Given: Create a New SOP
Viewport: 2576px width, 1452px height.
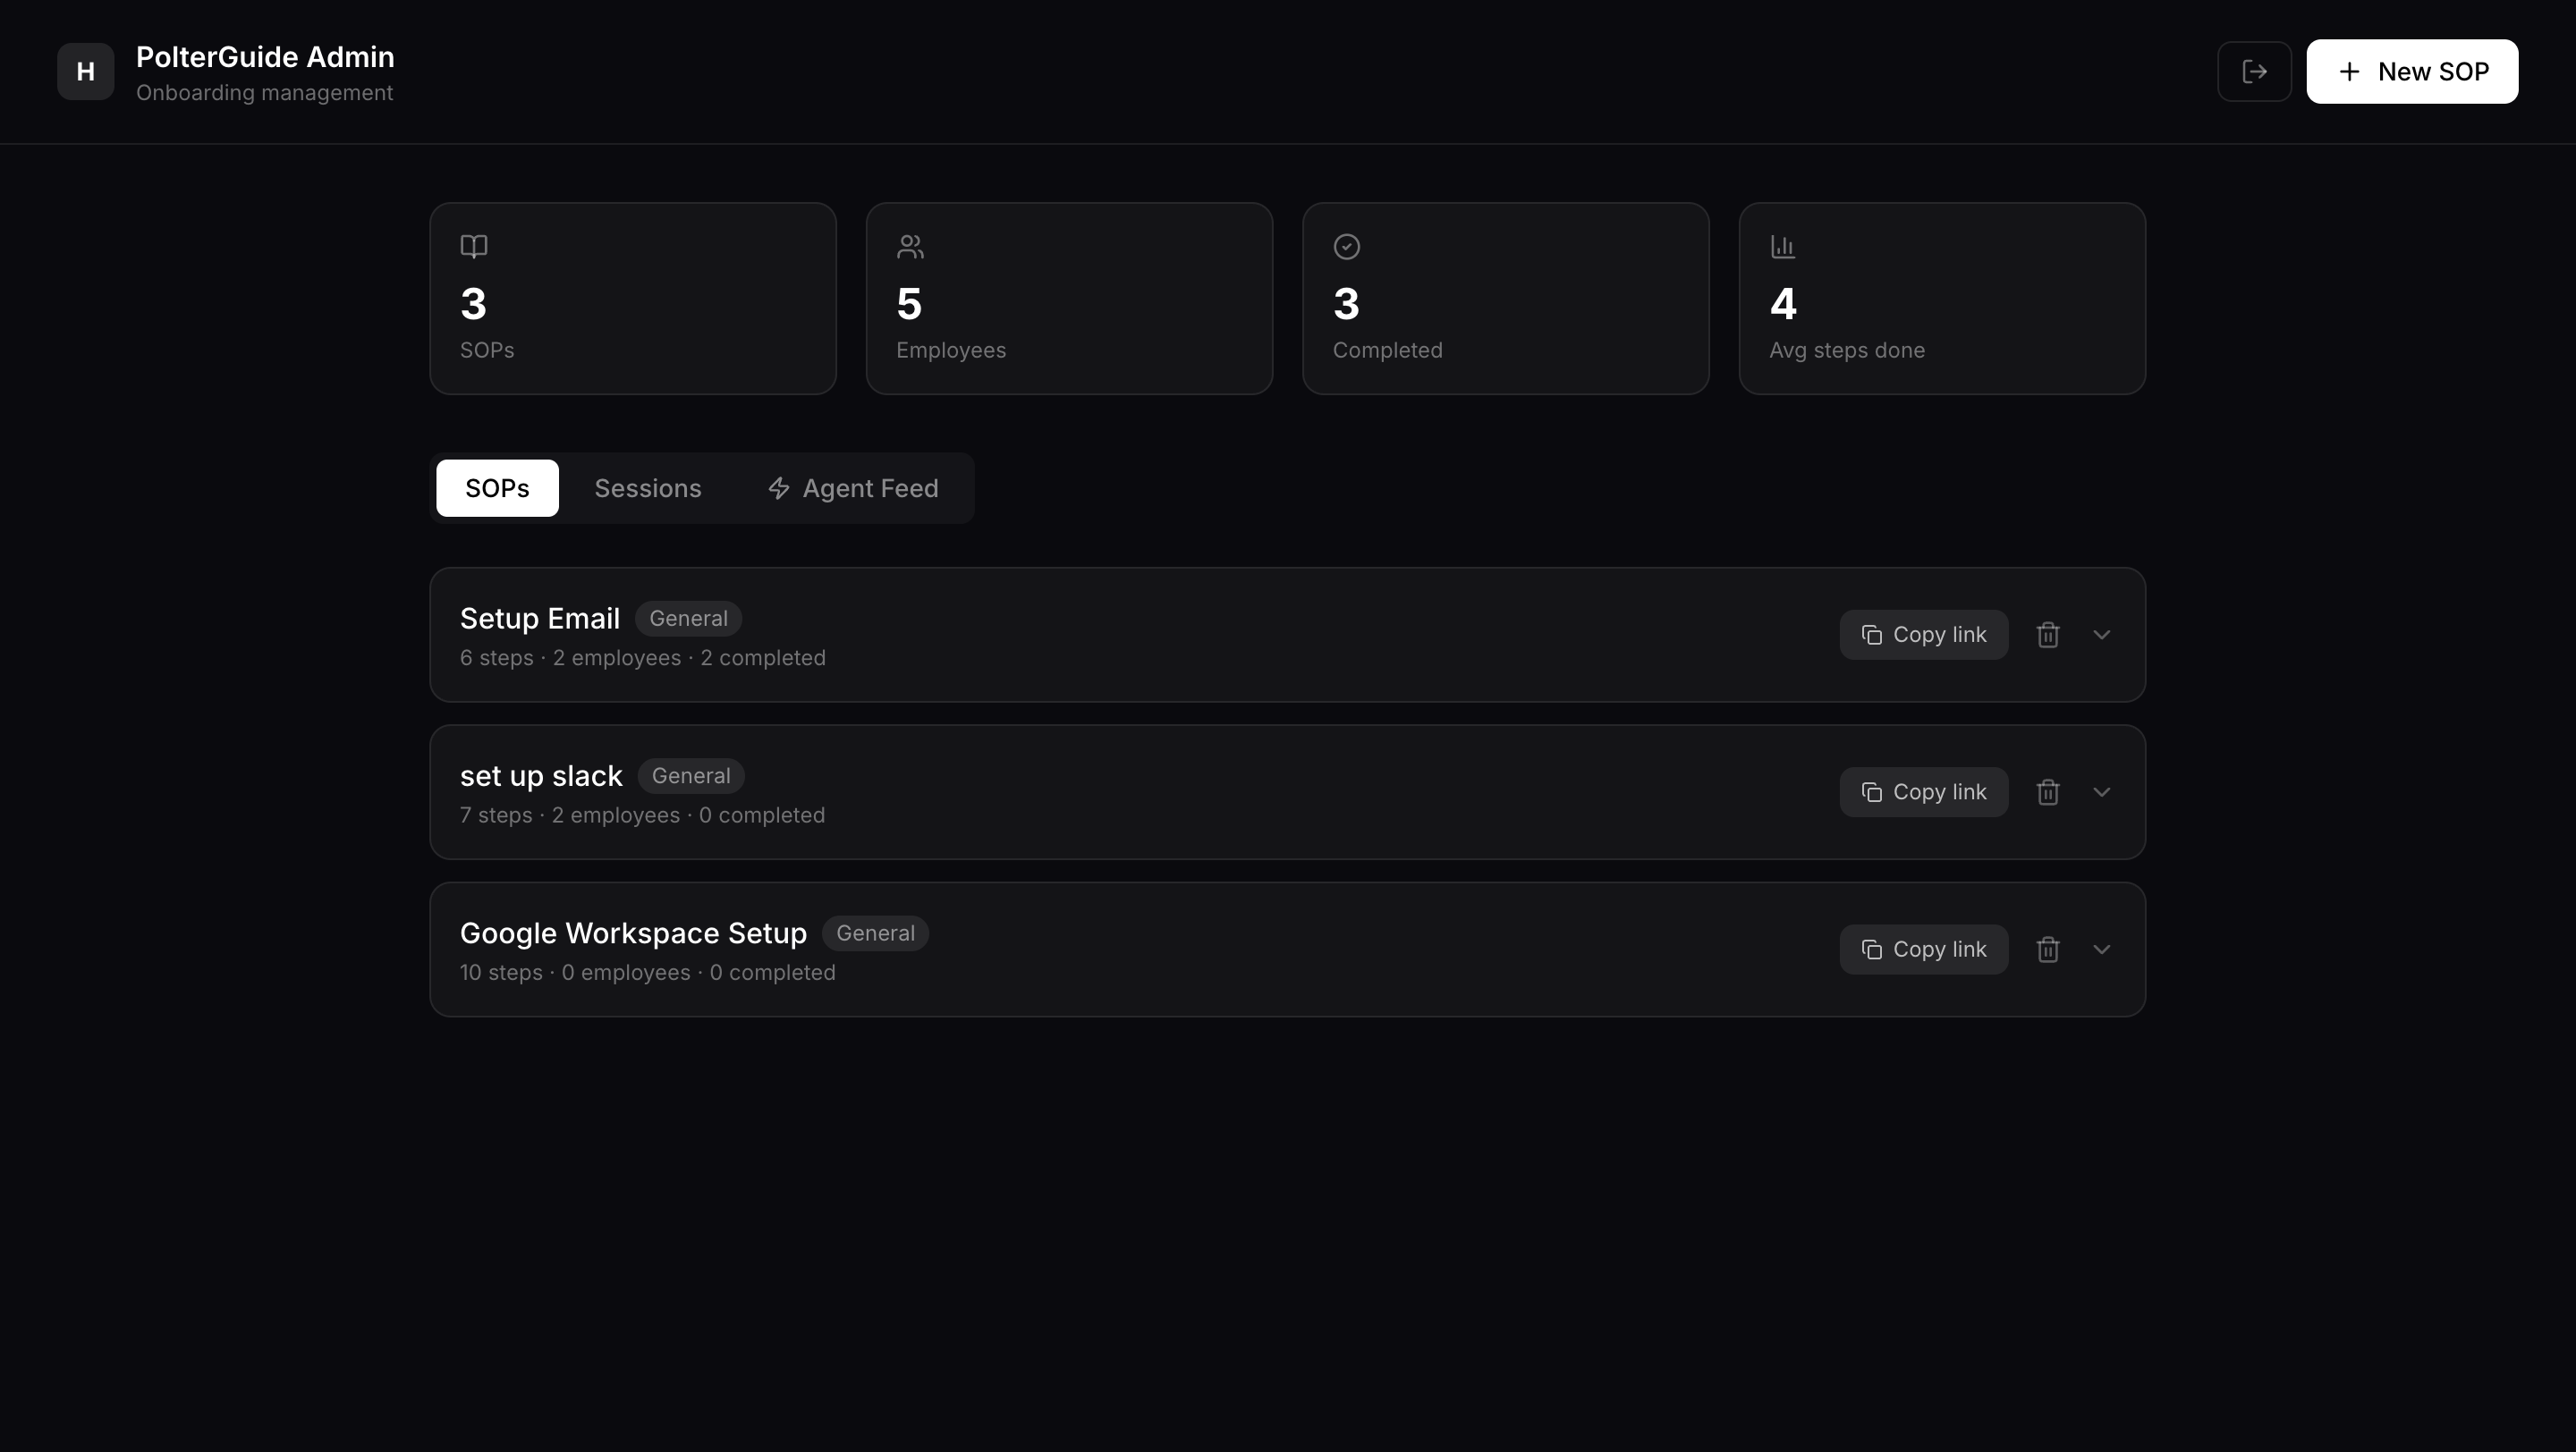Looking at the screenshot, I should [2411, 72].
